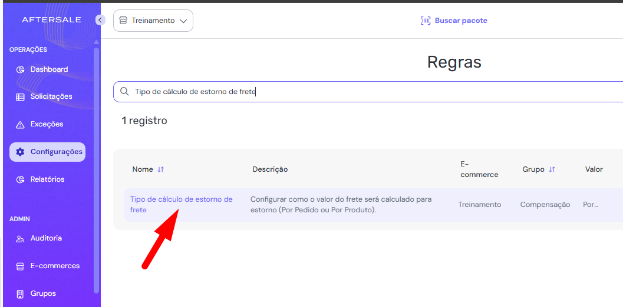Click the Relatórios chart icon
The image size is (623, 307).
(x=20, y=179)
